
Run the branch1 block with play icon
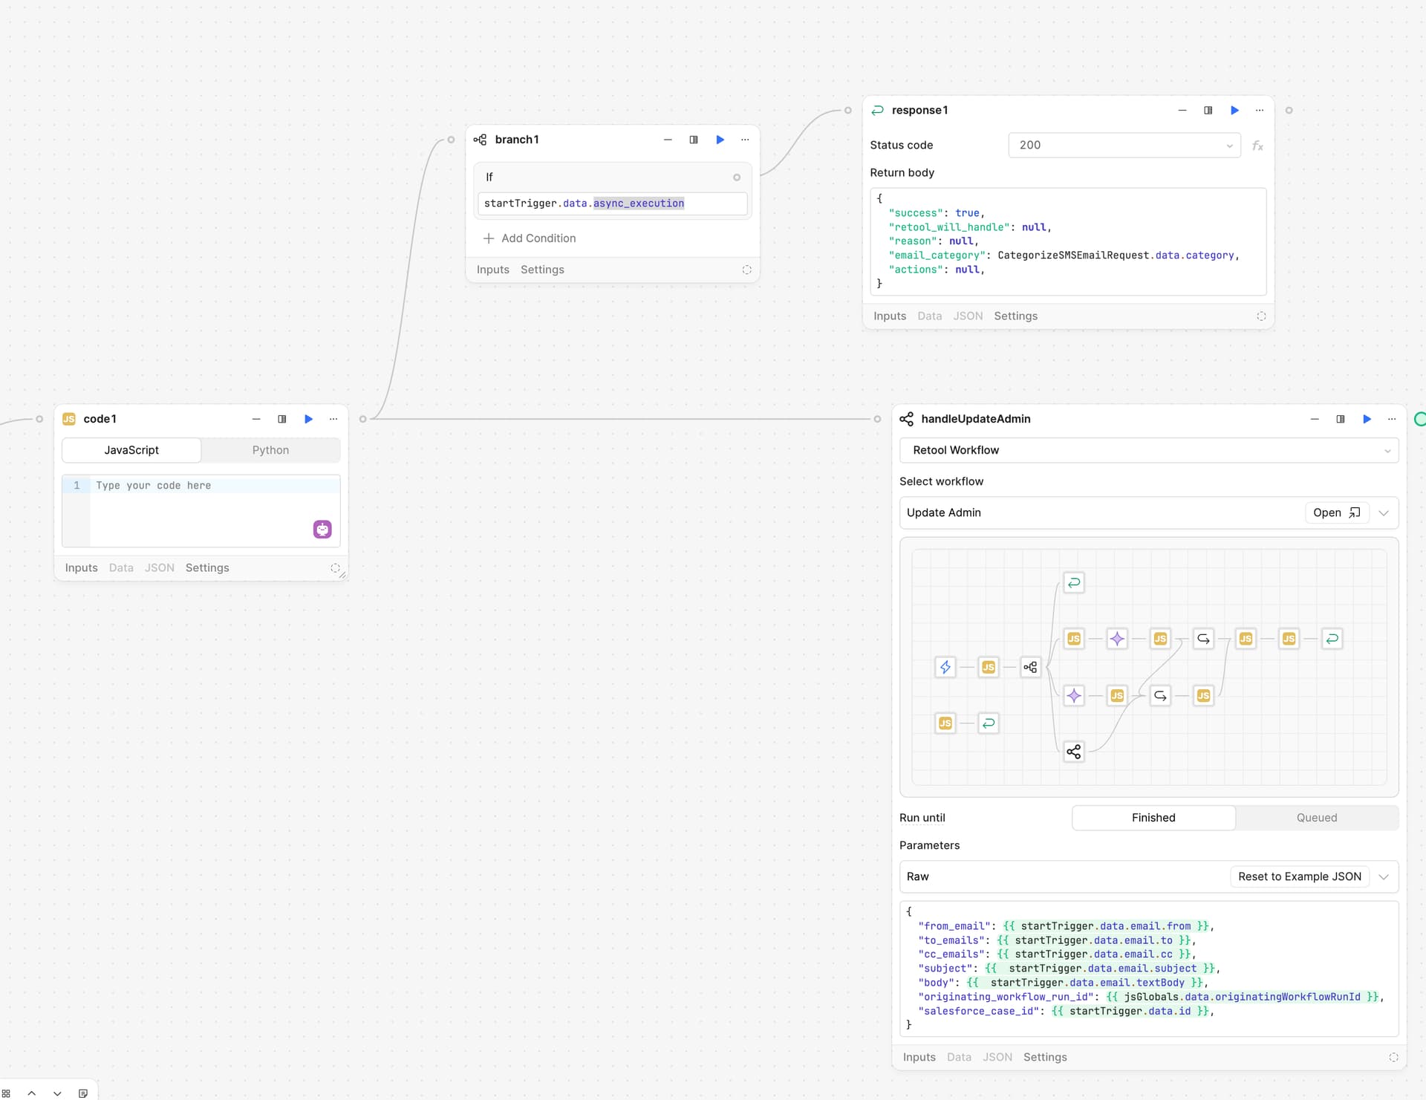click(720, 140)
